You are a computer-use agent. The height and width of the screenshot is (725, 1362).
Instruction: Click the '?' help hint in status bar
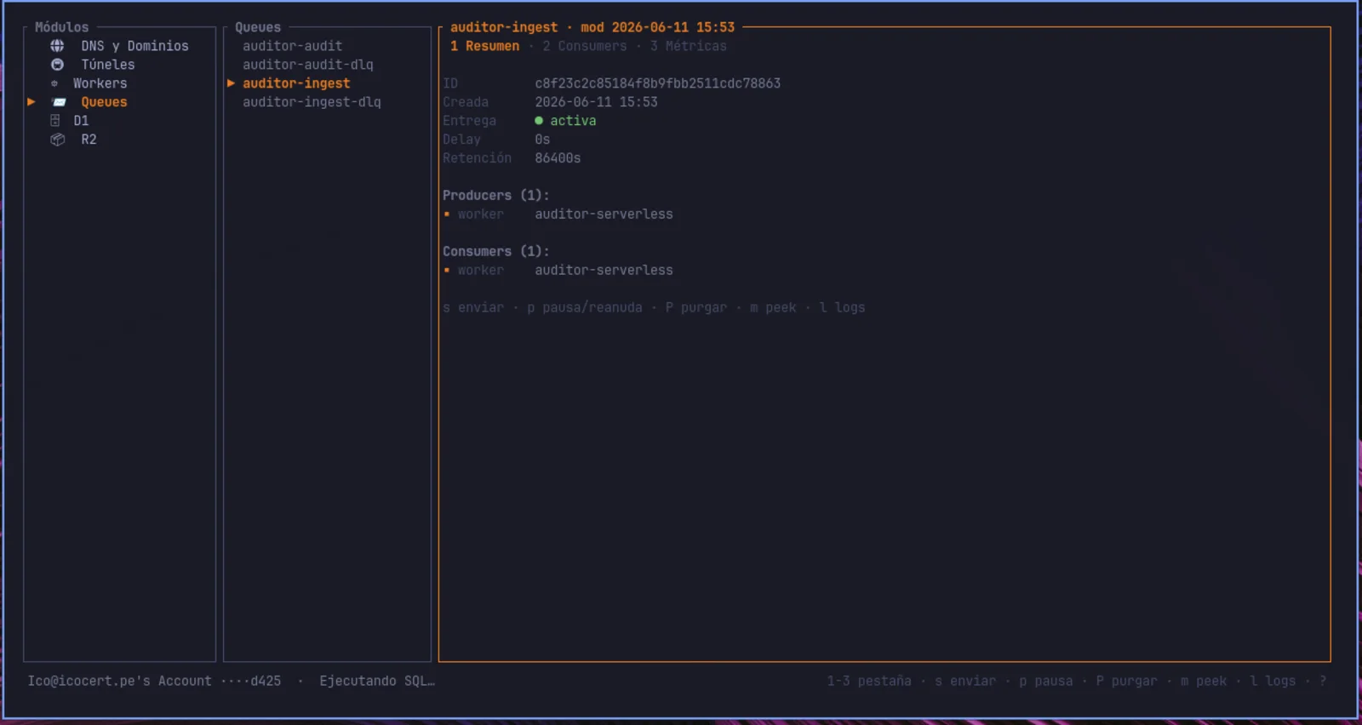[x=1323, y=681]
